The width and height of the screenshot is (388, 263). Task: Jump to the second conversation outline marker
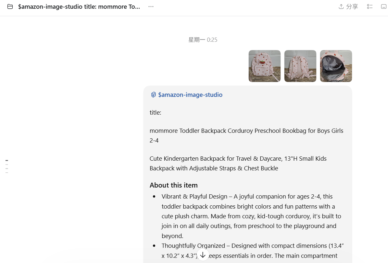[x=7, y=165]
